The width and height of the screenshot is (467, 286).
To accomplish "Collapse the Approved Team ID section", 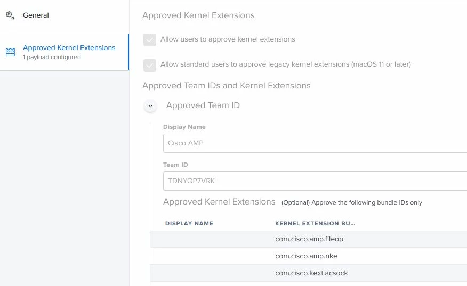I will (150, 106).
